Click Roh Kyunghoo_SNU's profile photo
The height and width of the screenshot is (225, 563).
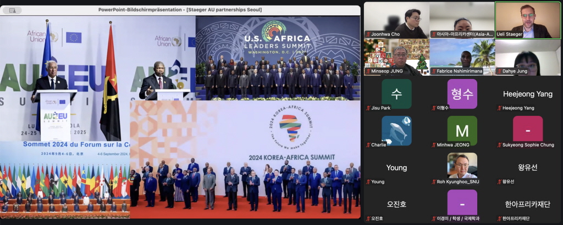click(x=462, y=165)
